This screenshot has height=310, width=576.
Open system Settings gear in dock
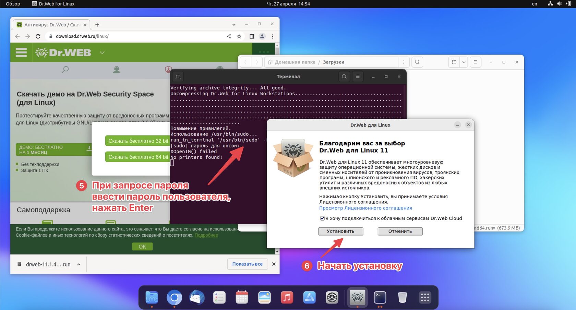click(332, 297)
